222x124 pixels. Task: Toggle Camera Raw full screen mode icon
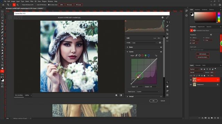pyautogui.click(x=167, y=18)
